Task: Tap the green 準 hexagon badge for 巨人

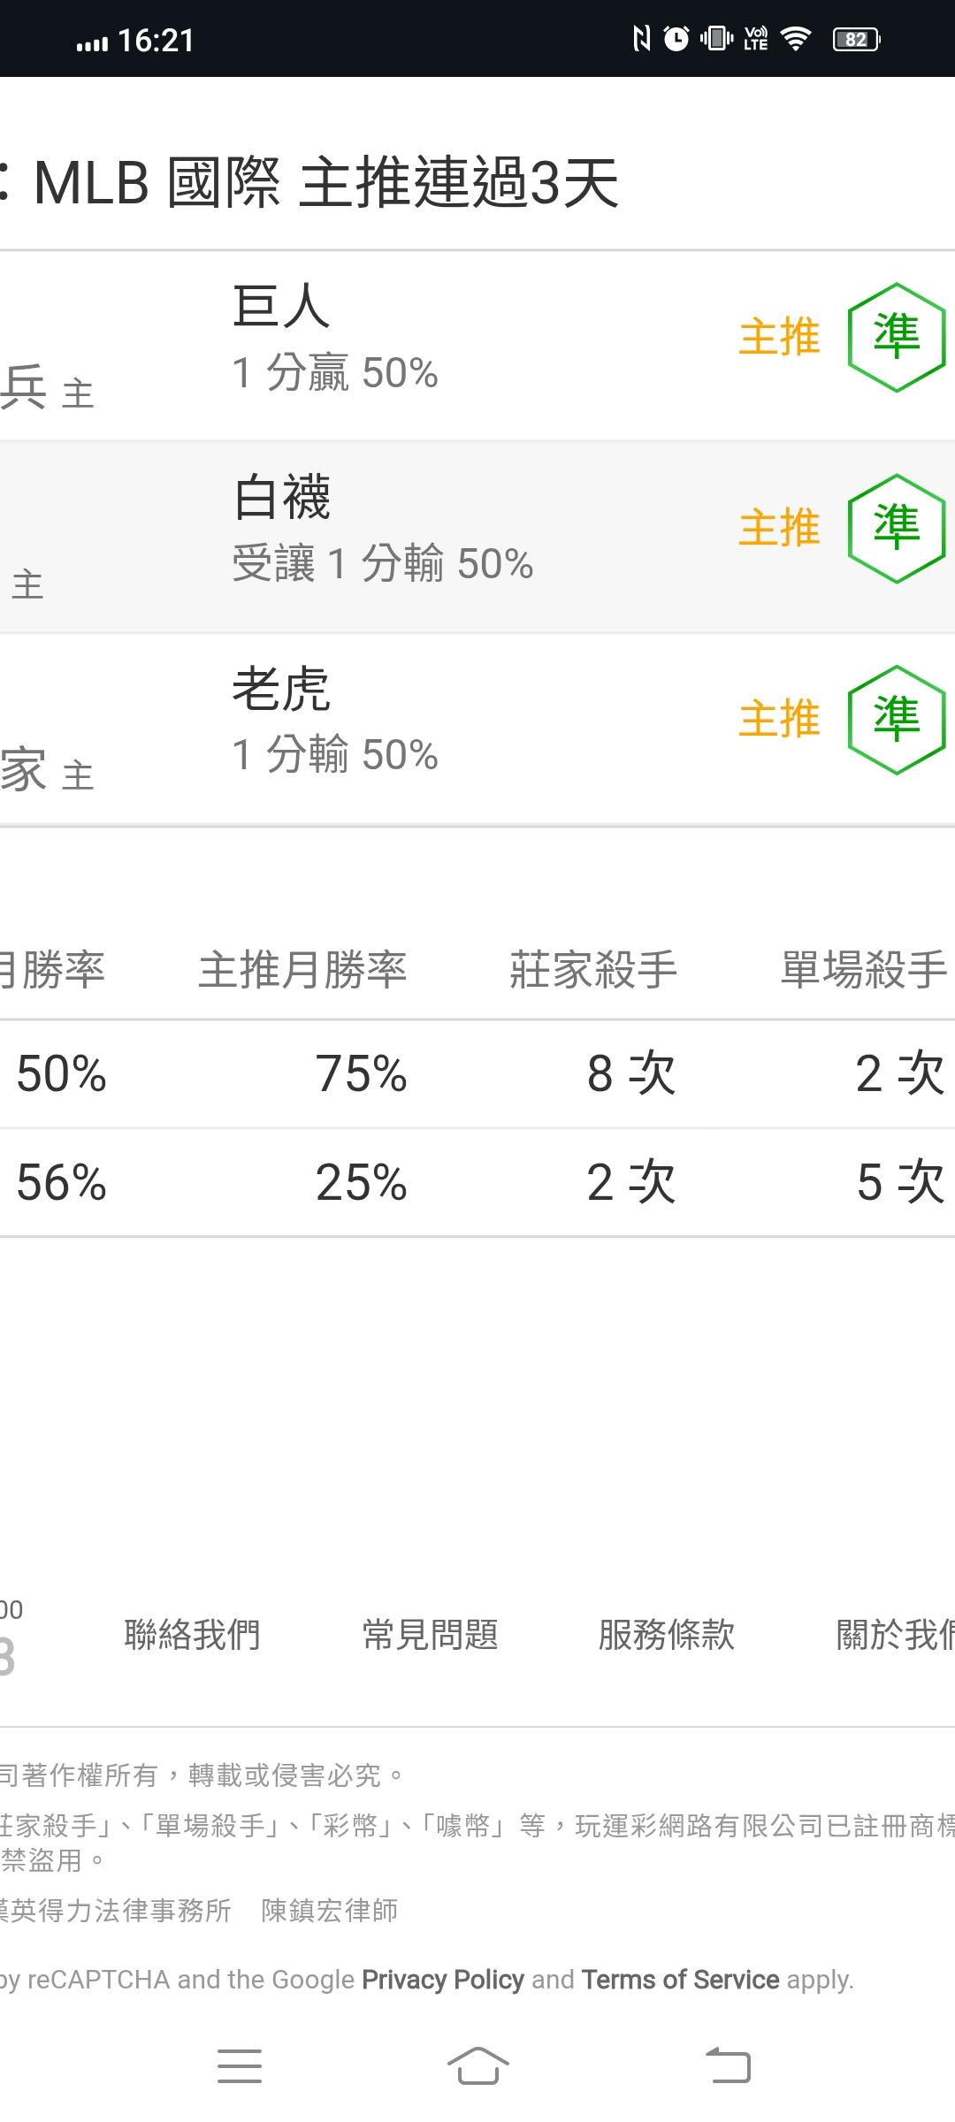Action: pyautogui.click(x=897, y=337)
